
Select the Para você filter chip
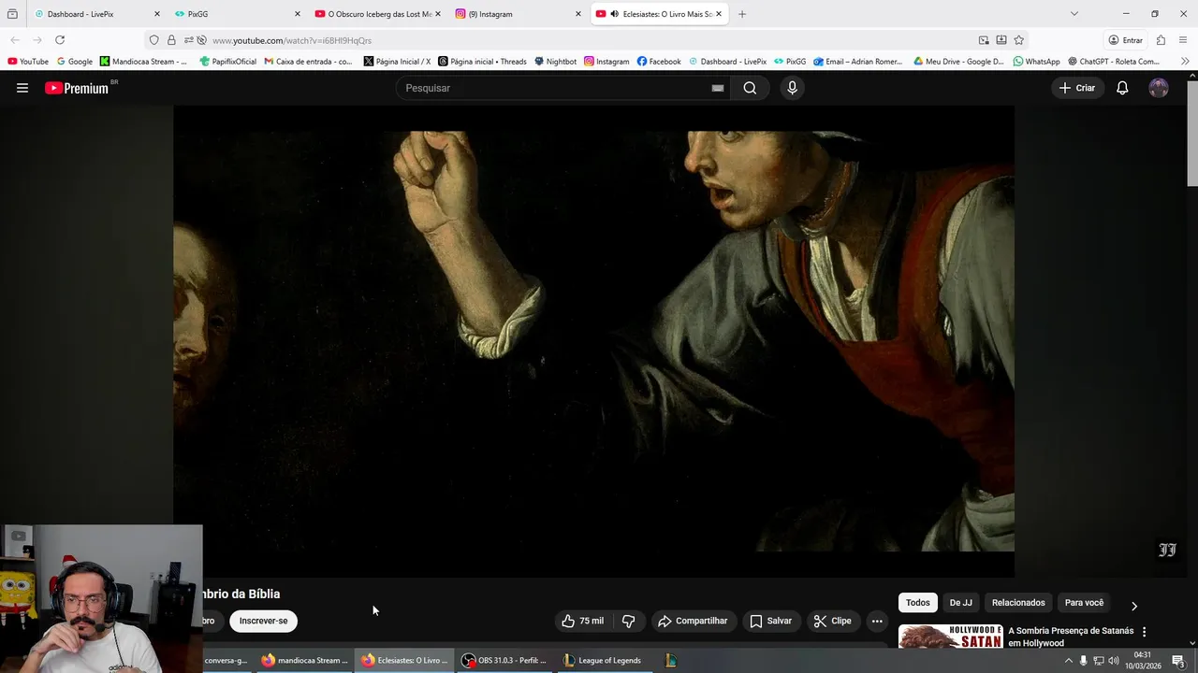[x=1084, y=603]
